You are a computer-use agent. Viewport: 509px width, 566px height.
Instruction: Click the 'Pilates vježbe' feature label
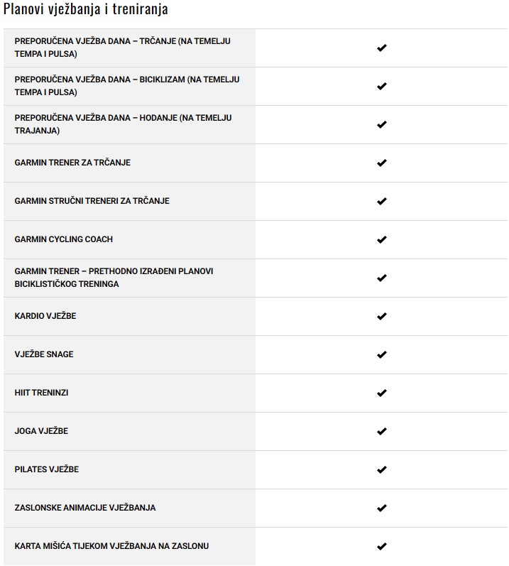click(46, 469)
